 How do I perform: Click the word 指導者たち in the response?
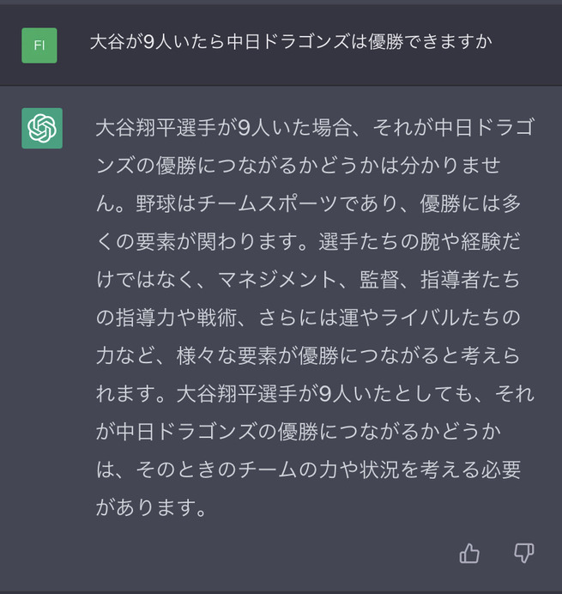coord(470,280)
